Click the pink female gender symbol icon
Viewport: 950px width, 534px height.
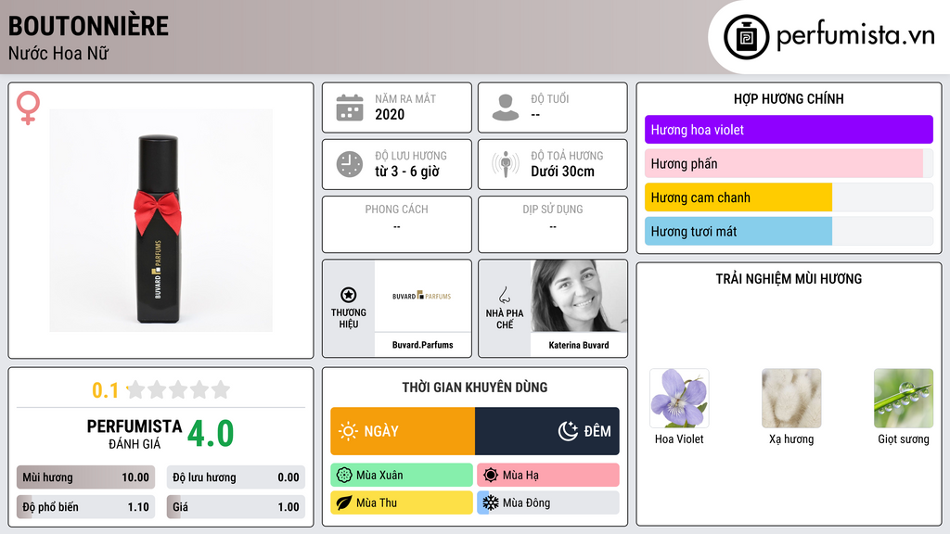28,108
